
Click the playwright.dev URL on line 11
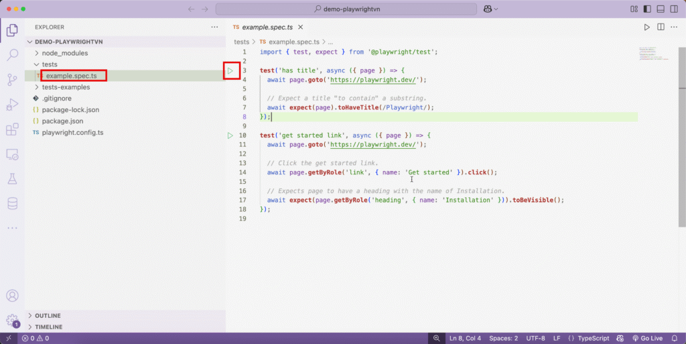372,144
